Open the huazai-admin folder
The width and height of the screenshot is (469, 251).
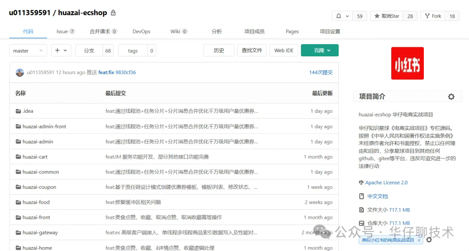[x=38, y=141]
